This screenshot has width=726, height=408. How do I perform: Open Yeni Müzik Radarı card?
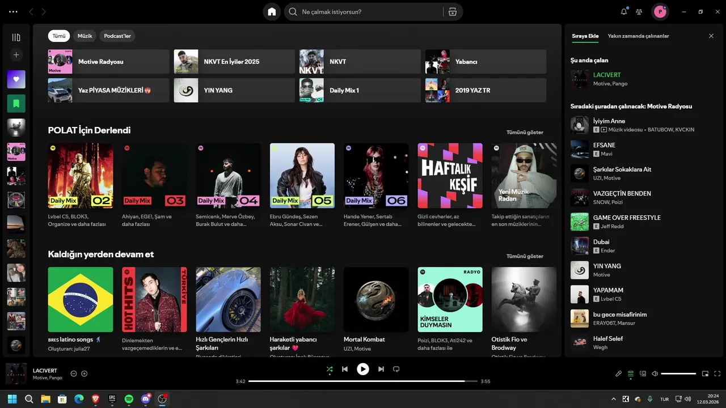tap(524, 185)
